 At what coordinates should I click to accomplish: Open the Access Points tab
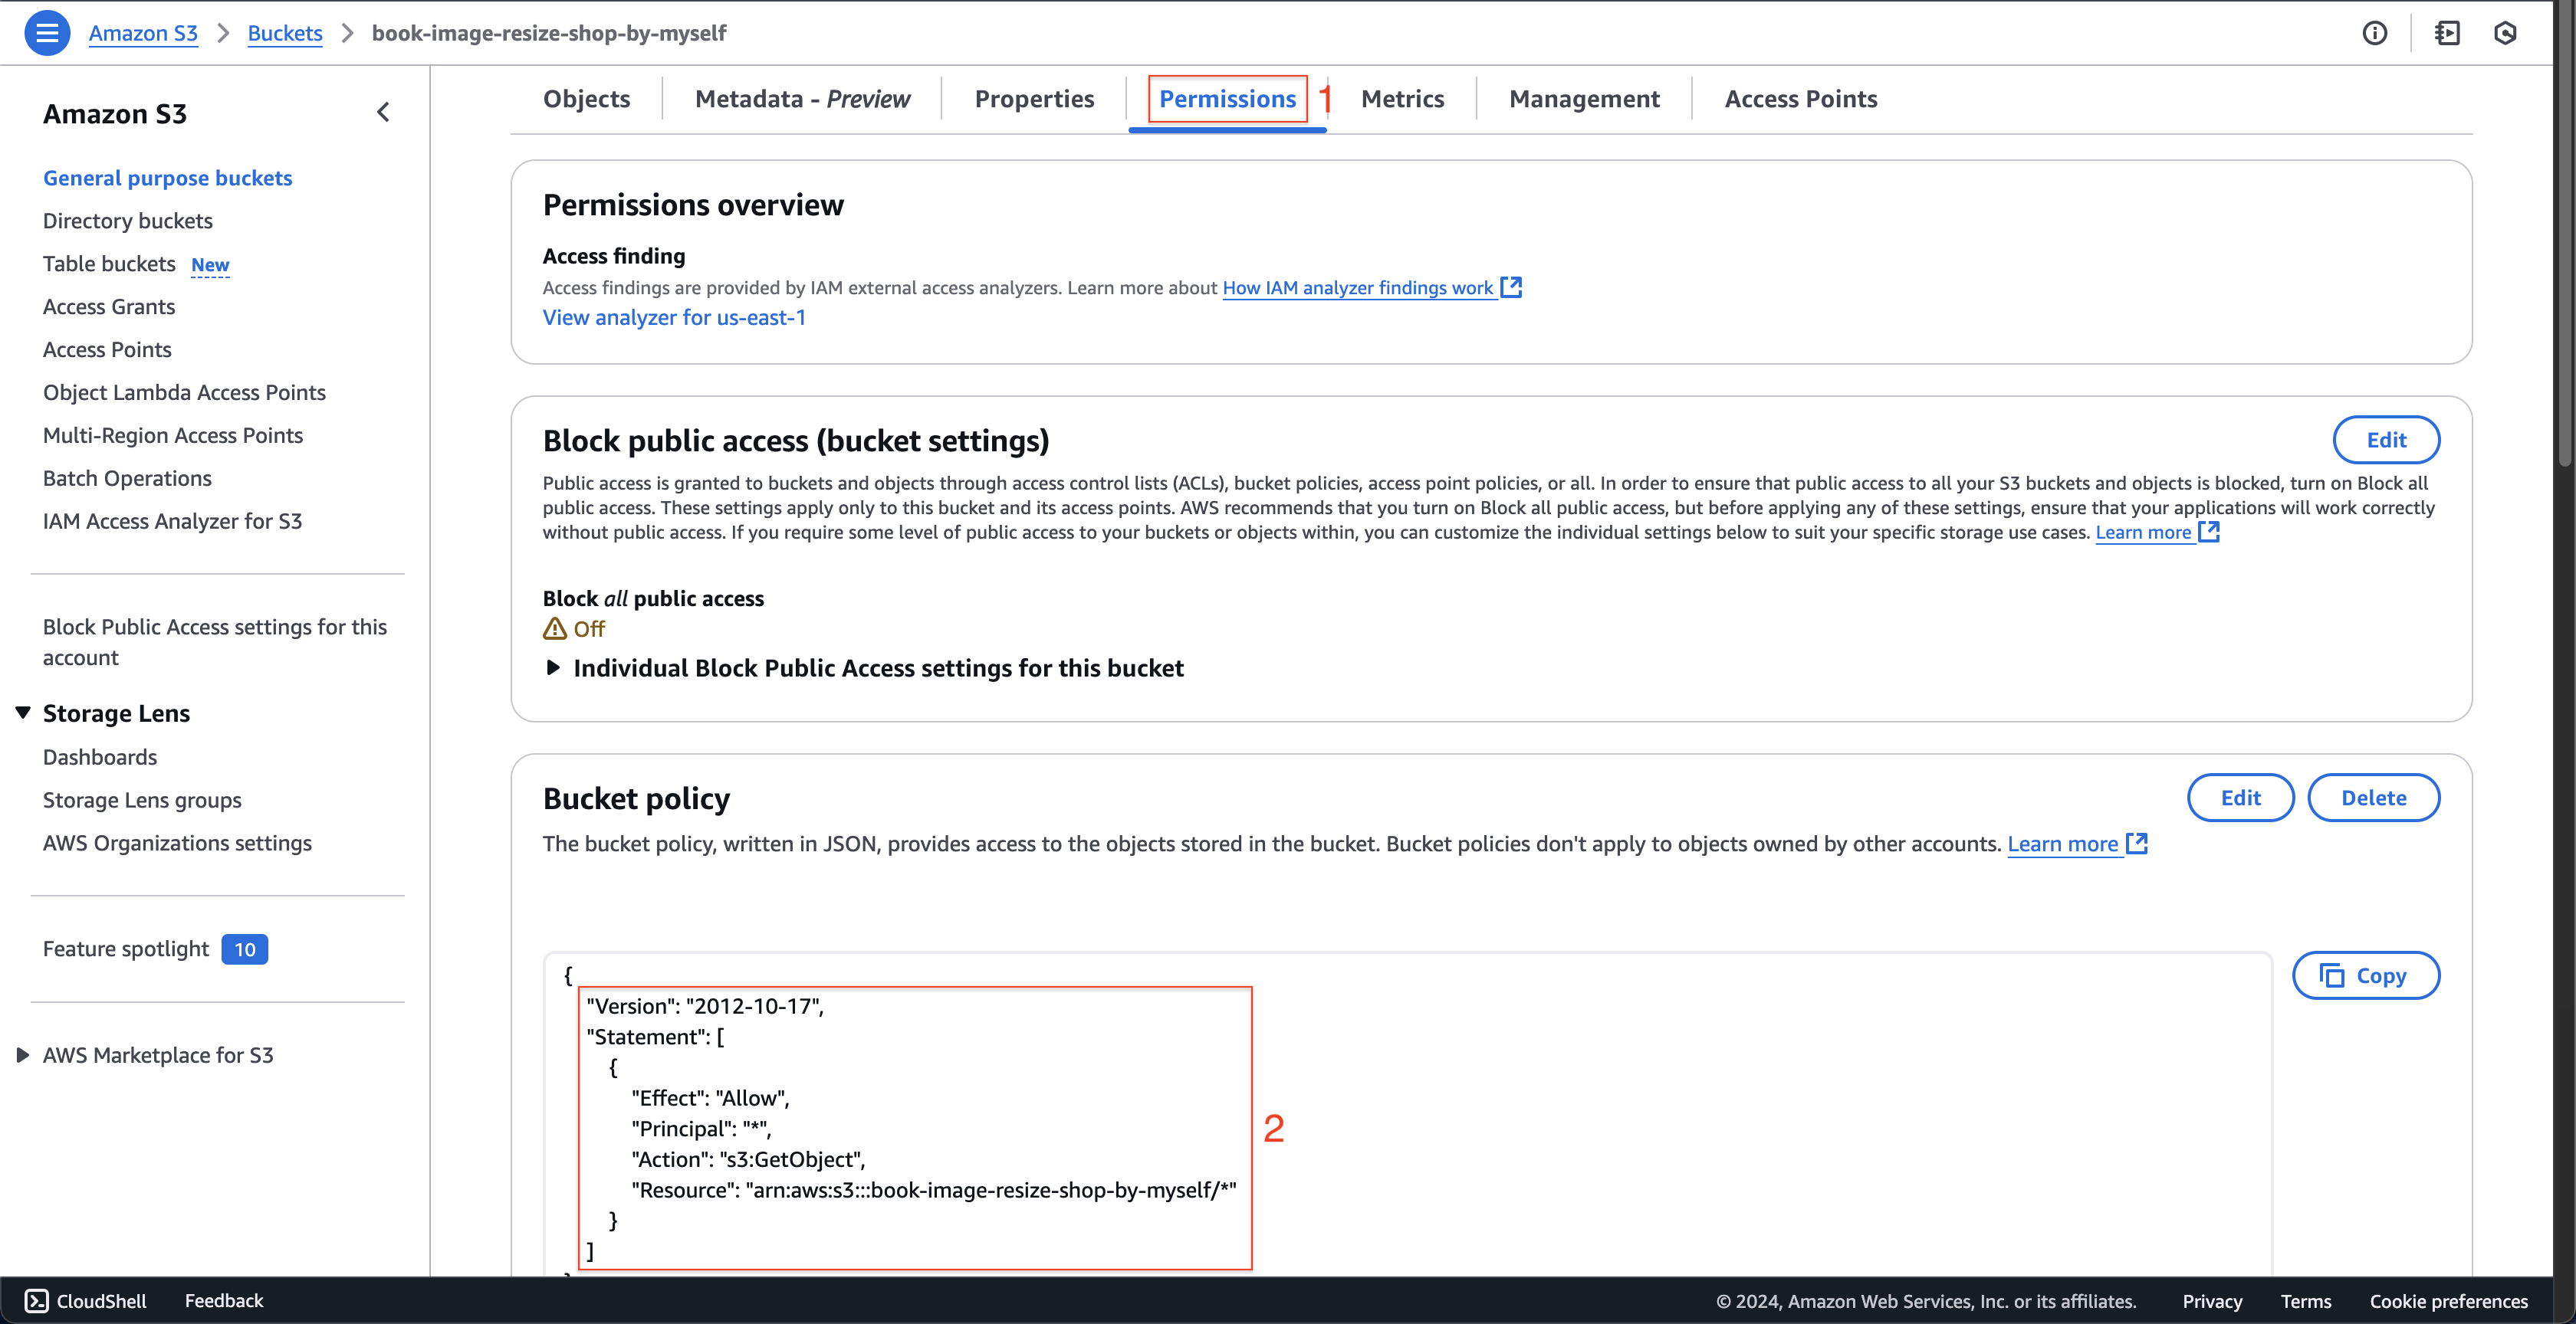[1801, 99]
